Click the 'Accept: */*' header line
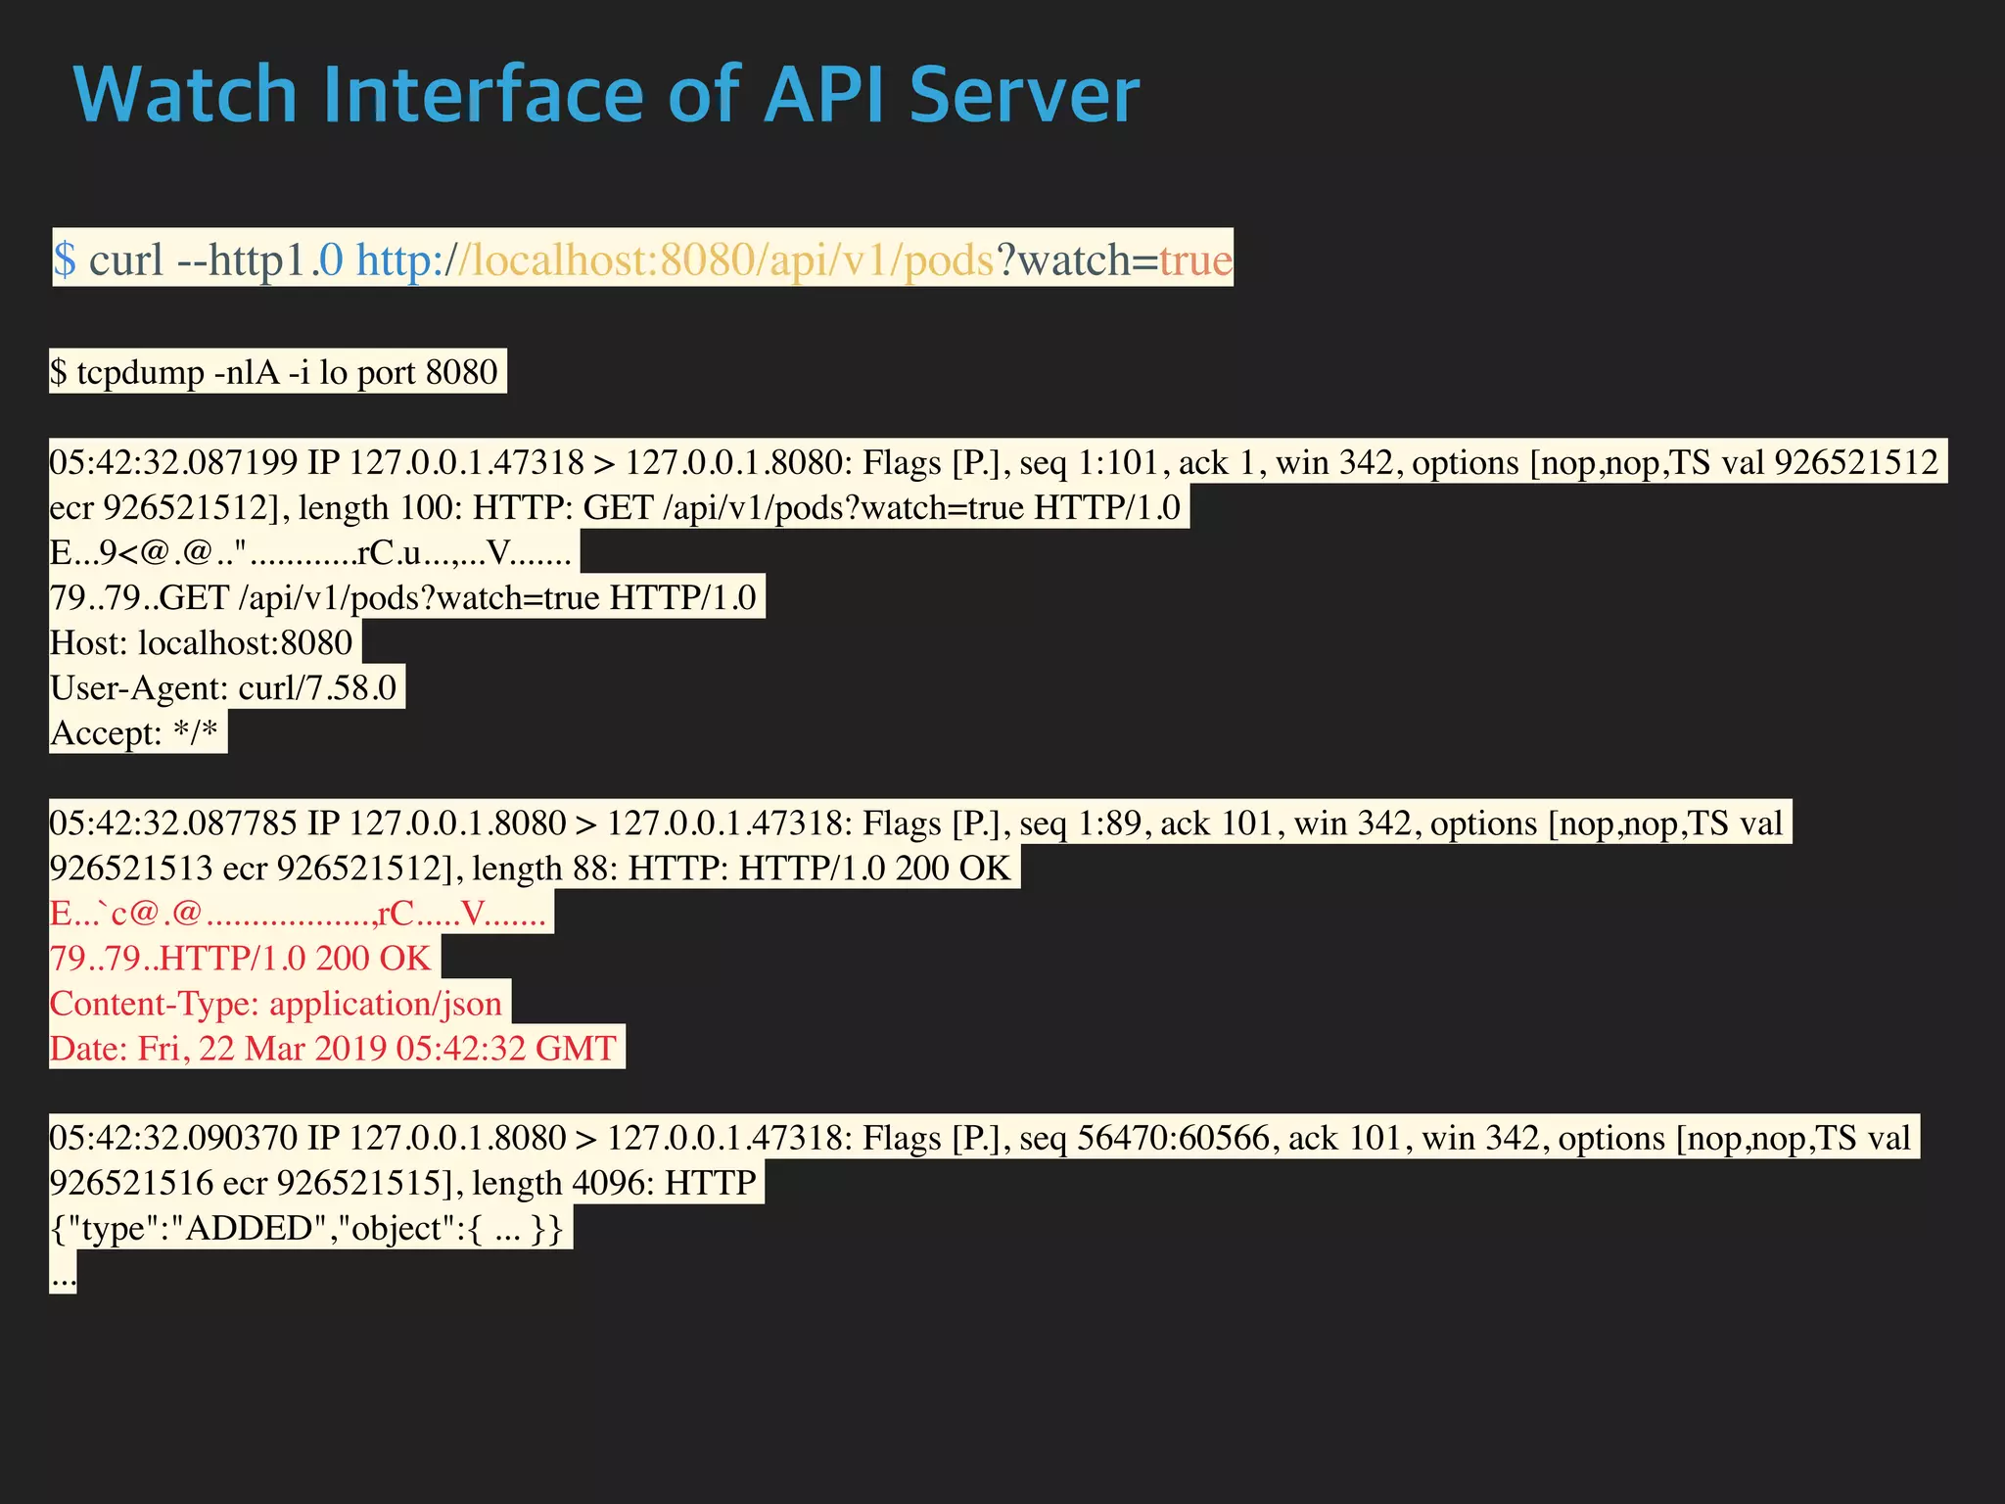 pyautogui.click(x=134, y=733)
